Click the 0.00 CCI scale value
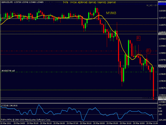The width and height of the screenshot is (166, 125). point(160,111)
